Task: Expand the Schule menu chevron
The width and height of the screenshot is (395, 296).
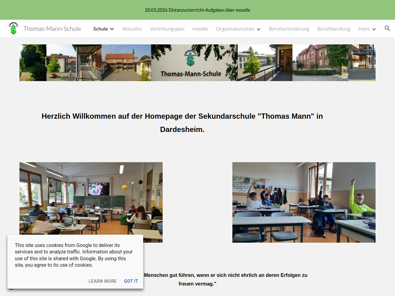Action: point(112,29)
